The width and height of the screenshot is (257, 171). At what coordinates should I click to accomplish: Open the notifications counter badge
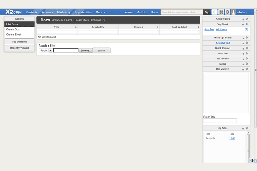click(x=215, y=12)
